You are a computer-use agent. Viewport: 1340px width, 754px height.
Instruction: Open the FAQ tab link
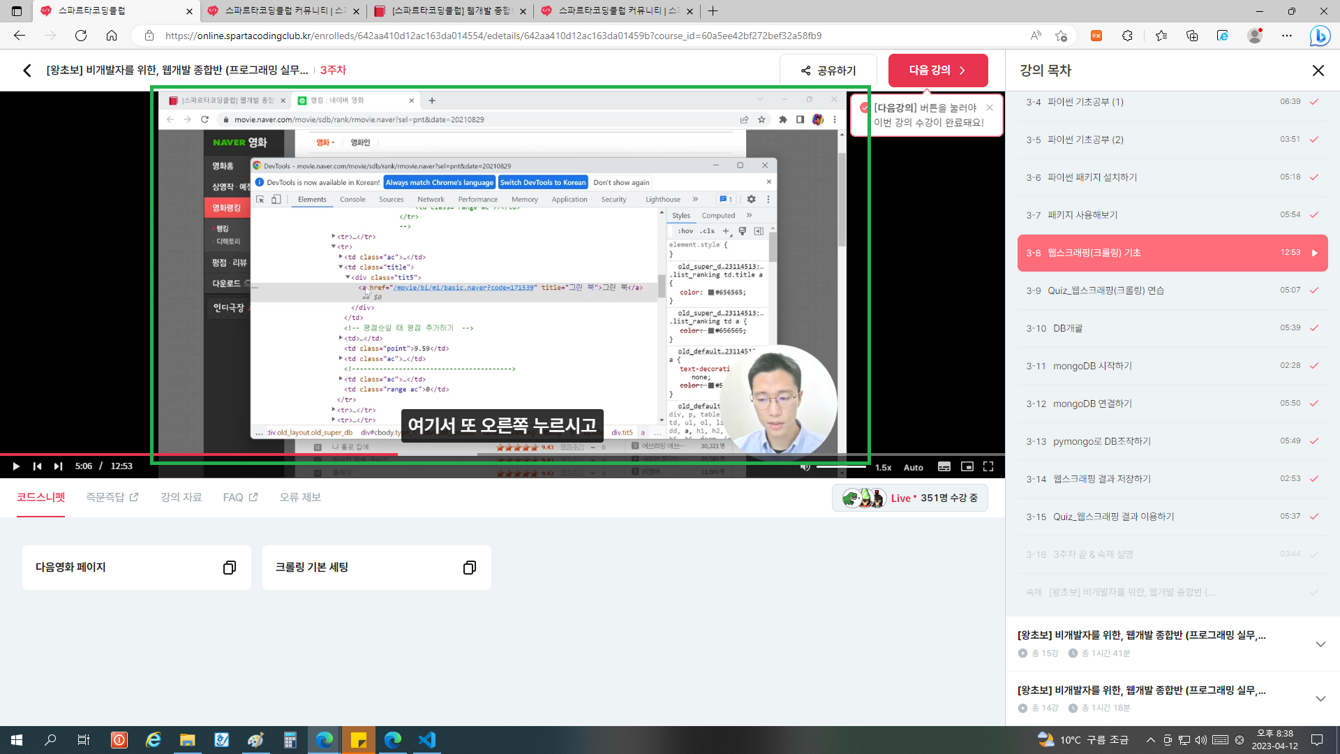[x=240, y=498]
